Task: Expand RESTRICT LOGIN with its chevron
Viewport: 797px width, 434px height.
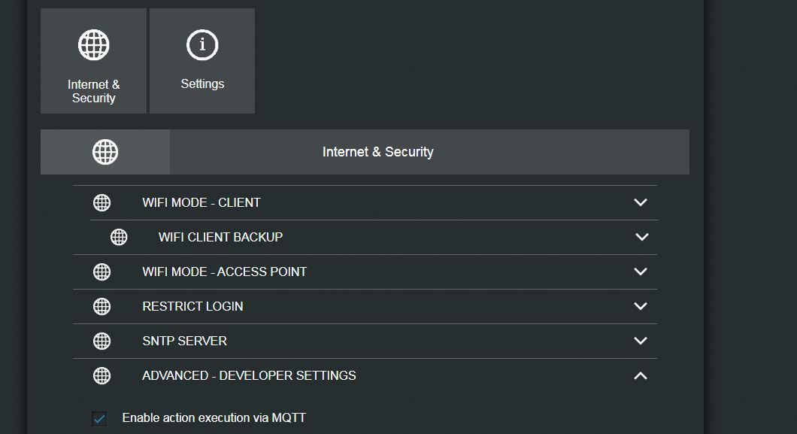Action: pyautogui.click(x=641, y=306)
